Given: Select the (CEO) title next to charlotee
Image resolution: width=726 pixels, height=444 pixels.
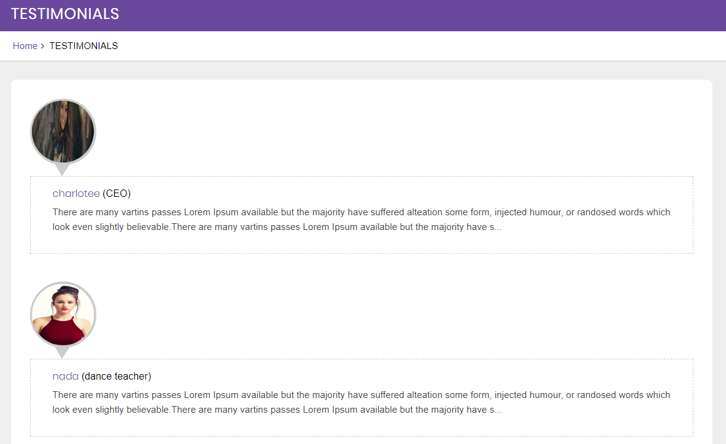Looking at the screenshot, I should 117,193.
